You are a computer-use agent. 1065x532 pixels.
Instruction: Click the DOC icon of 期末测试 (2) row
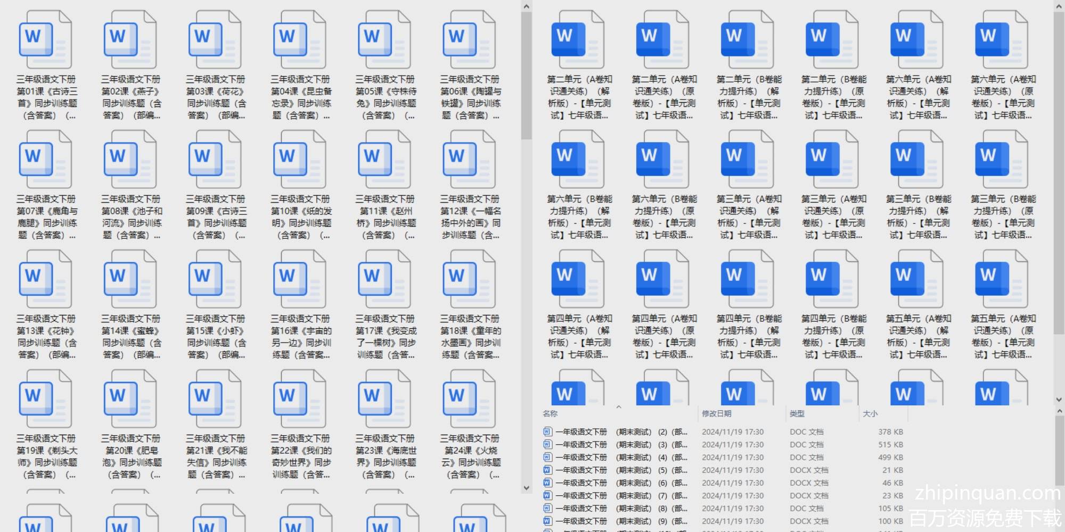click(547, 431)
